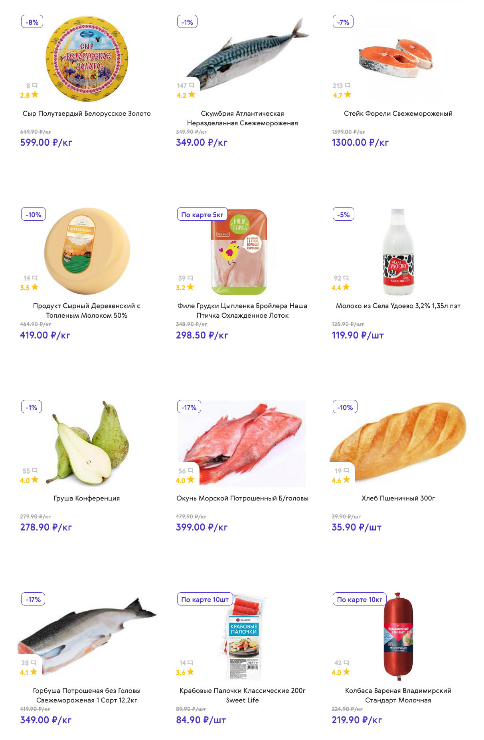Click the star icon on Сыр Белорусское Золото
Viewport: 484px width, 740px height.
coord(35,95)
